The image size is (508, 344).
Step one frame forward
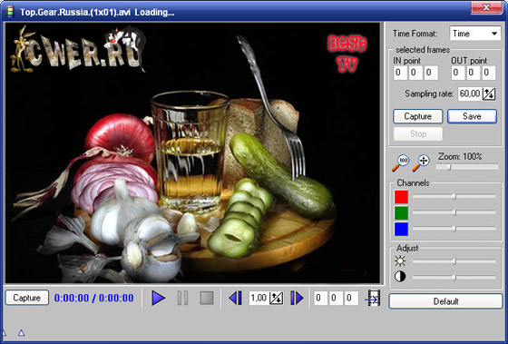pos(297,298)
